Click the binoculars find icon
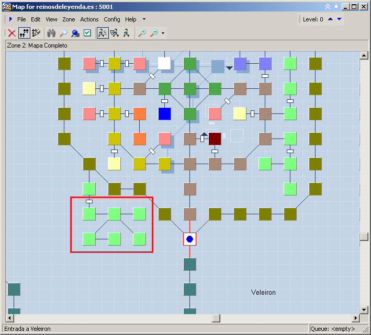Screen dimensions: 371x335 click(51, 33)
